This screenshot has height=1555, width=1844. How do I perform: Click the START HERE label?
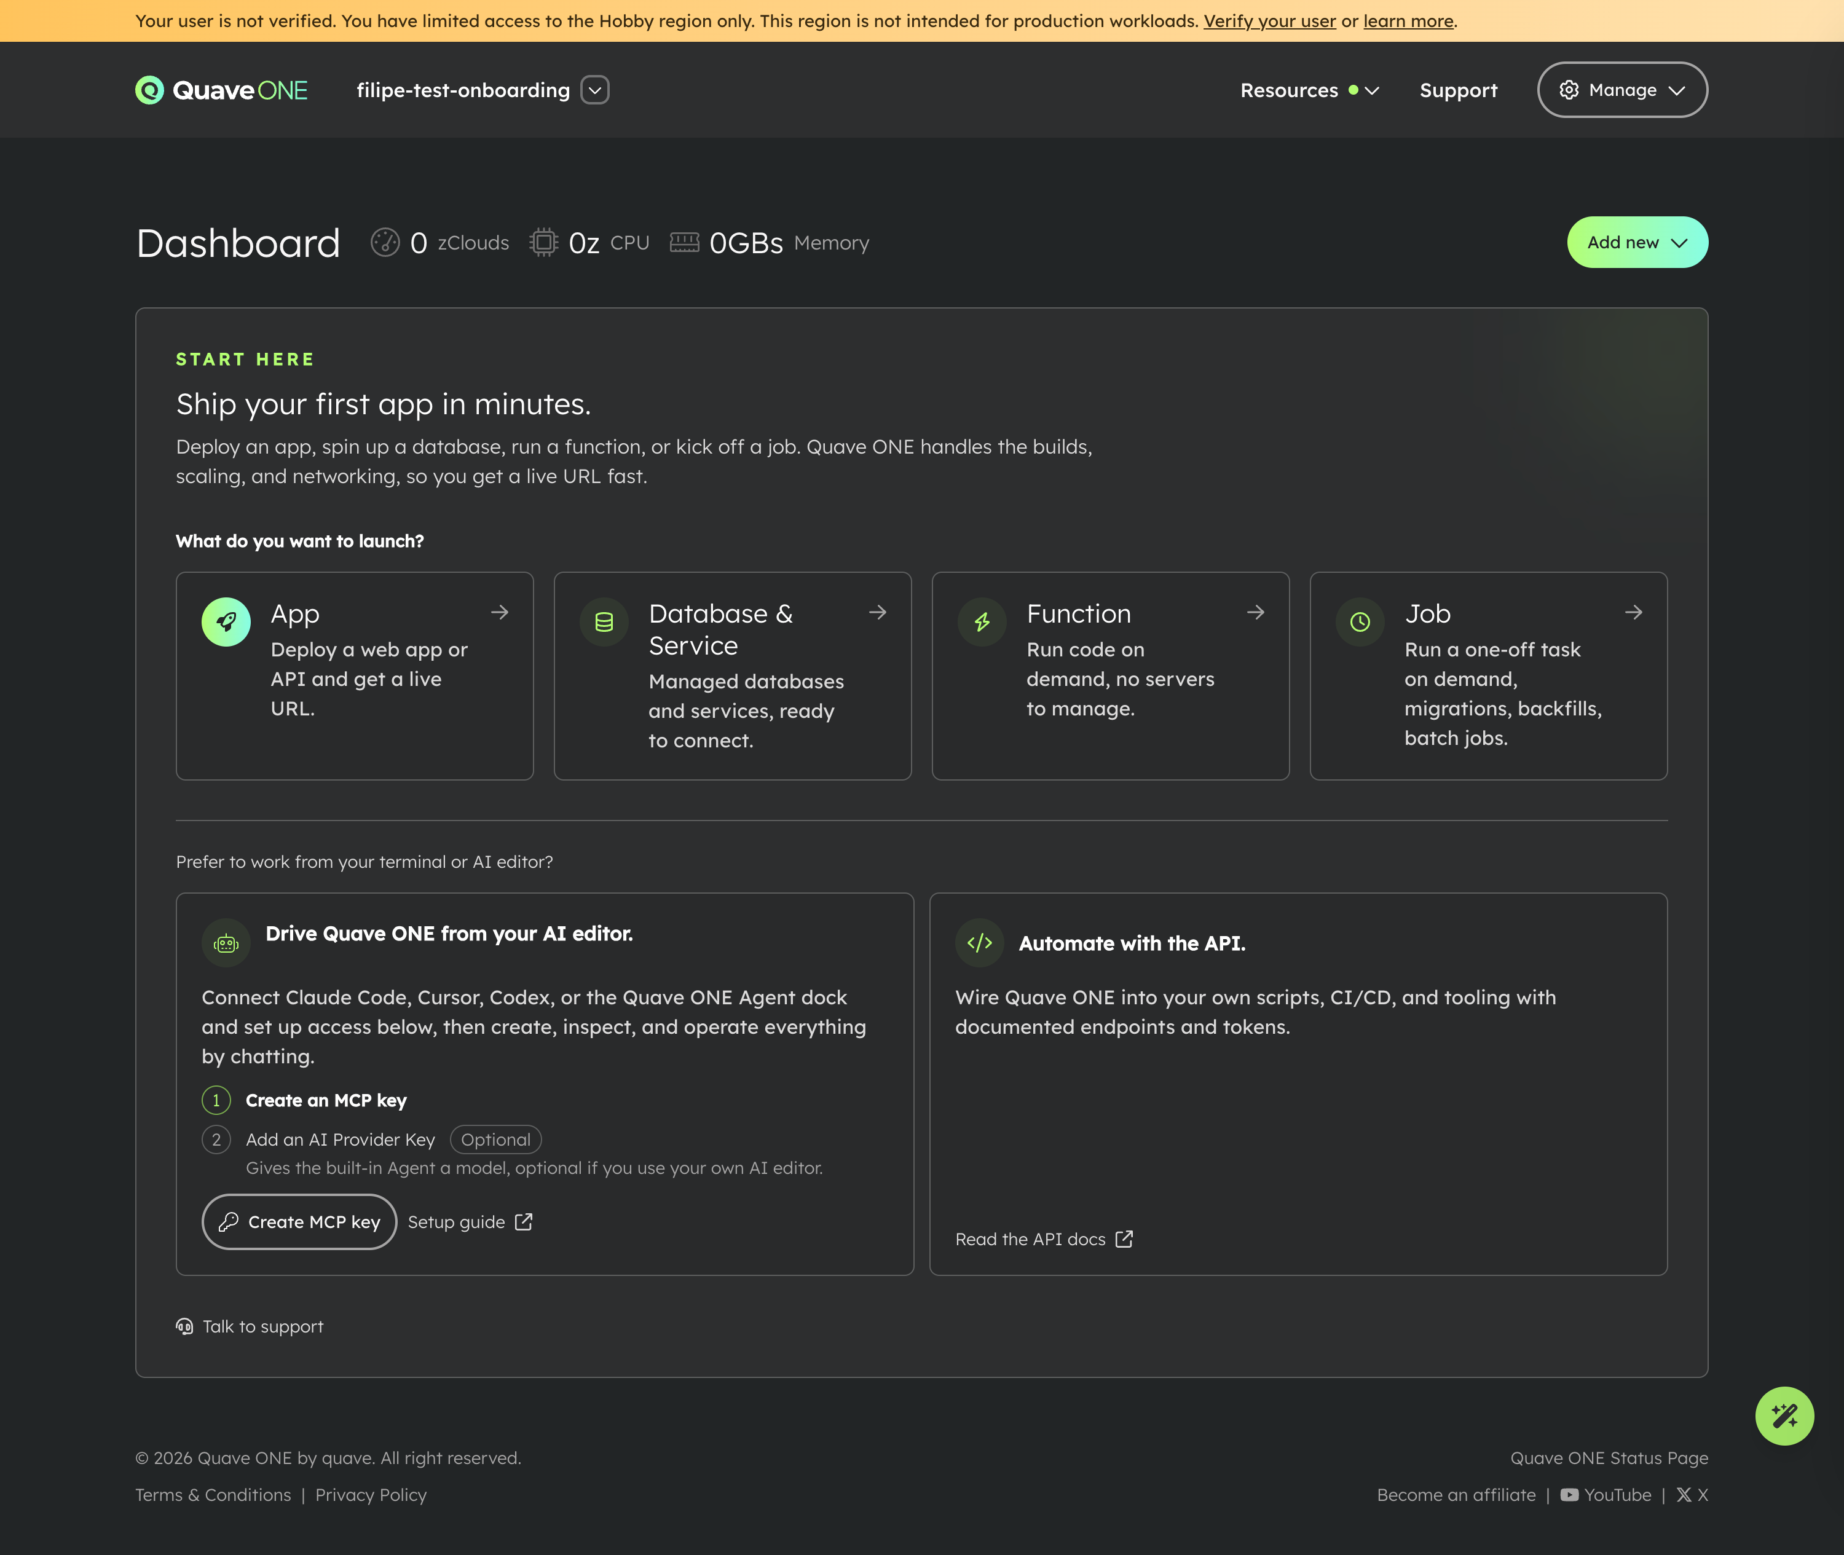pos(245,359)
